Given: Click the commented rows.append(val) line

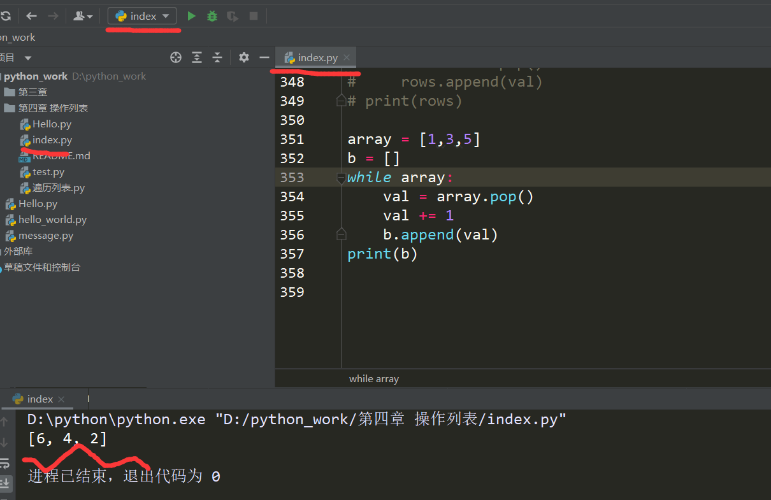Looking at the screenshot, I should 445,82.
